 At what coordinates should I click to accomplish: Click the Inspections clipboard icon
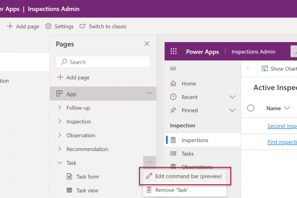[x=173, y=140]
